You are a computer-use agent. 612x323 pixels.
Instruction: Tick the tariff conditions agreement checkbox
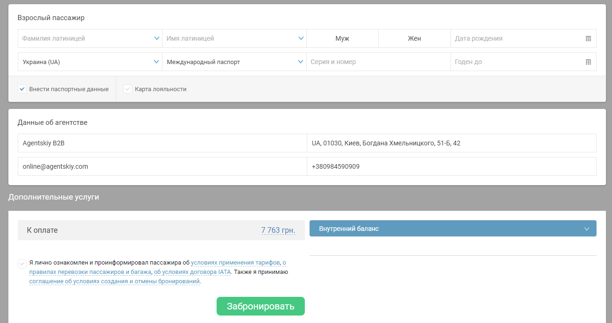(22, 264)
